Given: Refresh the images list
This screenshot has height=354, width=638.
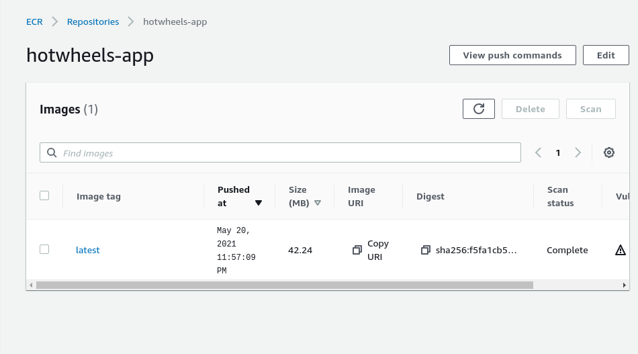Looking at the screenshot, I should click(x=478, y=109).
